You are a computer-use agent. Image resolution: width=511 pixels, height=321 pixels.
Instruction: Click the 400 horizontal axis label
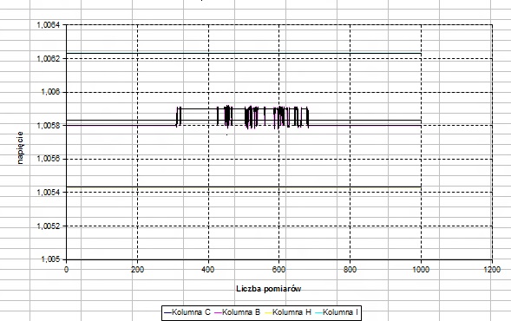(208, 270)
